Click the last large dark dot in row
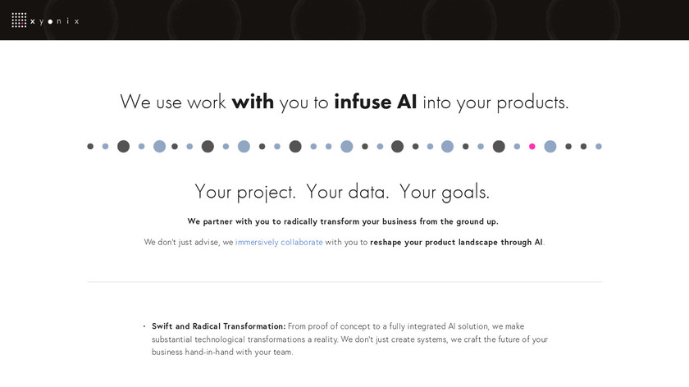Viewport: 689px width, 387px height. [x=499, y=147]
